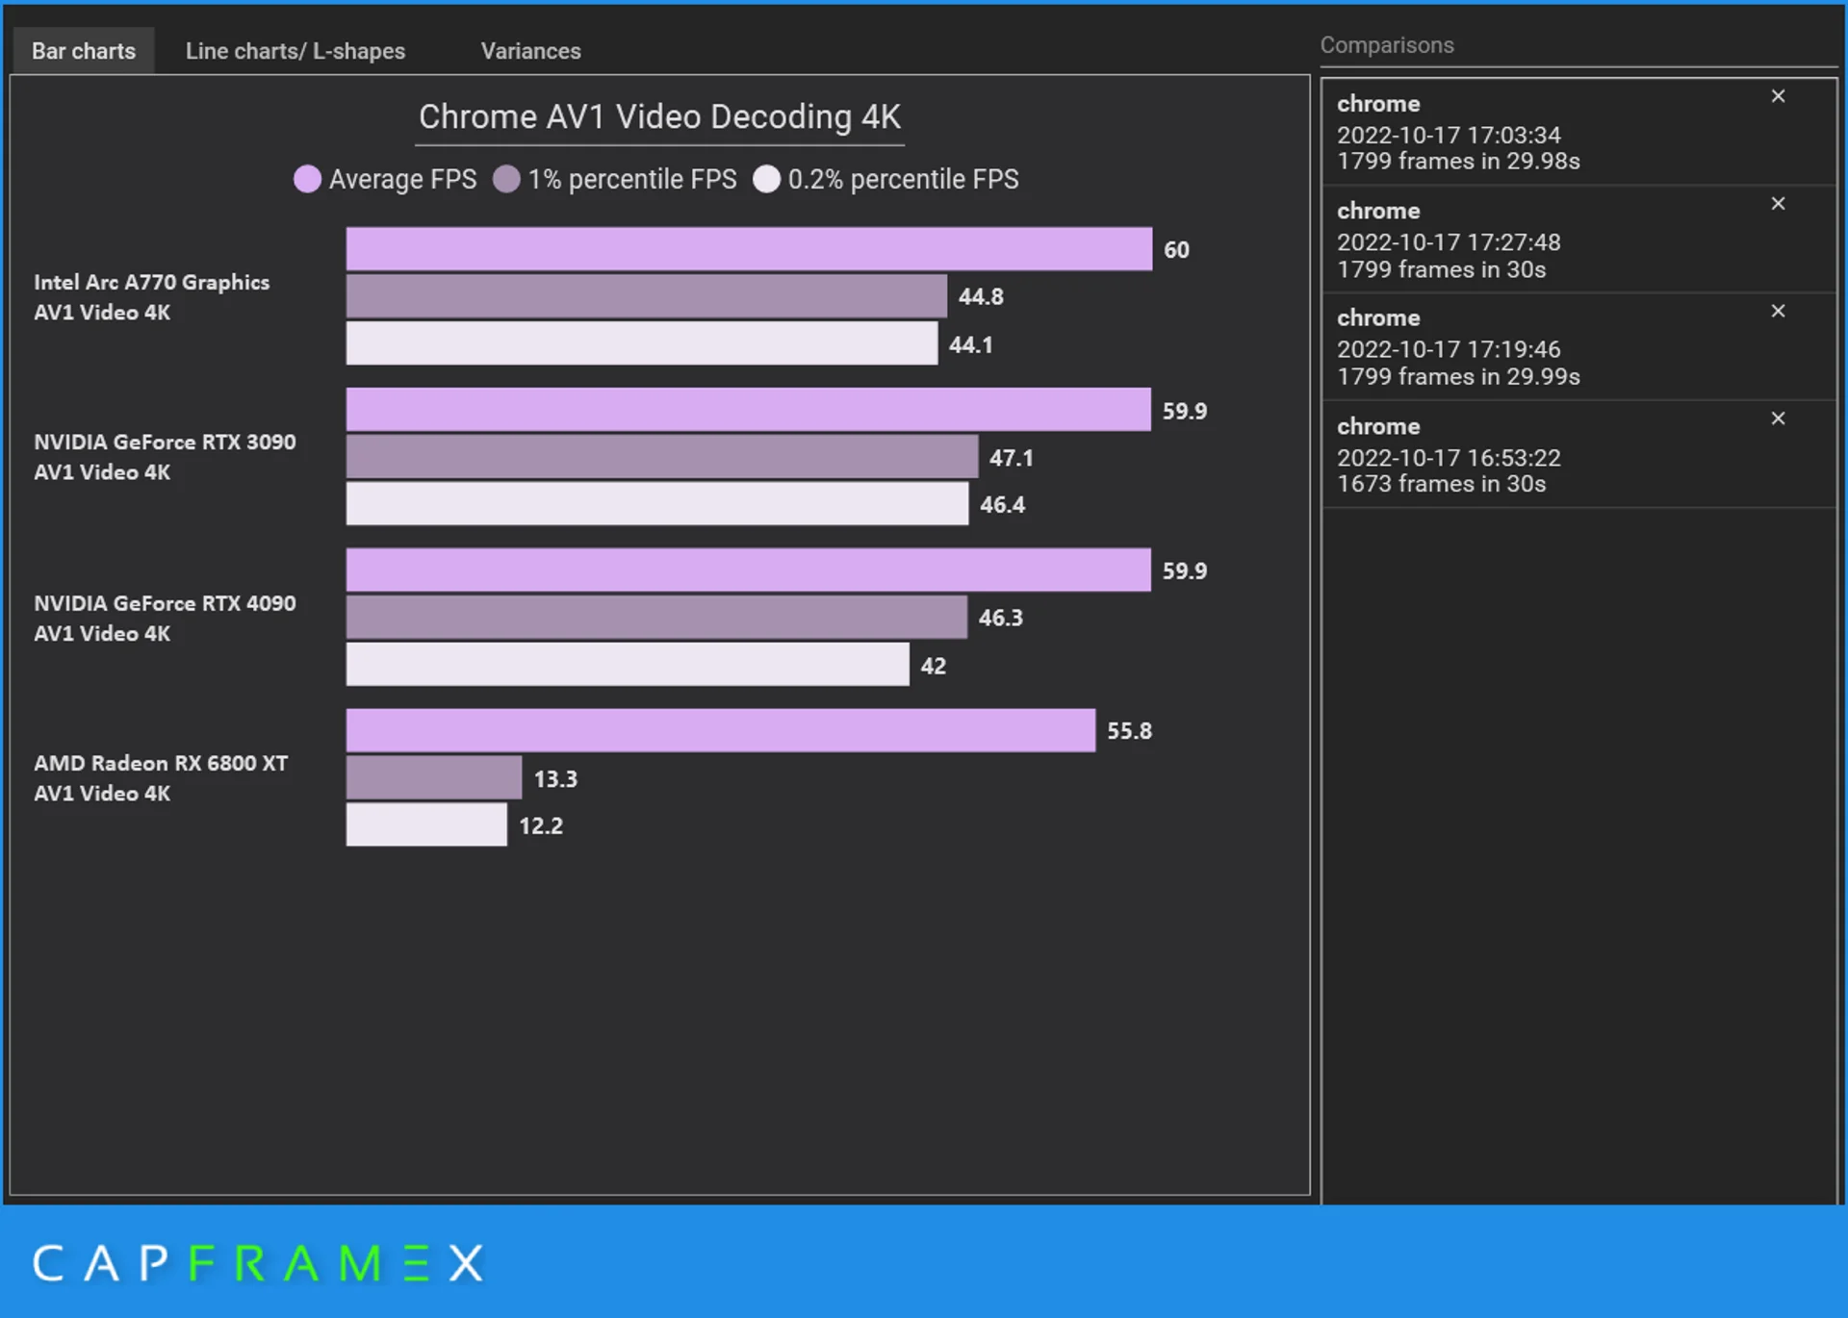Click the Comparisons panel heading
The image size is (1848, 1318).
coord(1387,44)
